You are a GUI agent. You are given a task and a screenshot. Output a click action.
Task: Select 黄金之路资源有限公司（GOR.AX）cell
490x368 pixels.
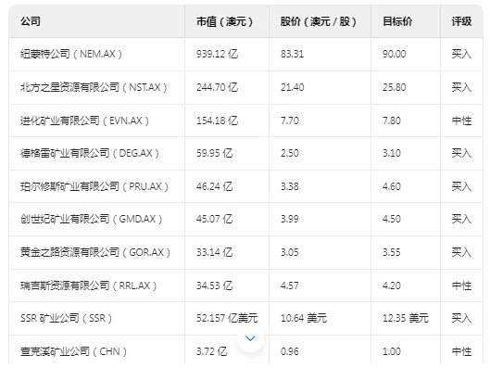coord(95,252)
